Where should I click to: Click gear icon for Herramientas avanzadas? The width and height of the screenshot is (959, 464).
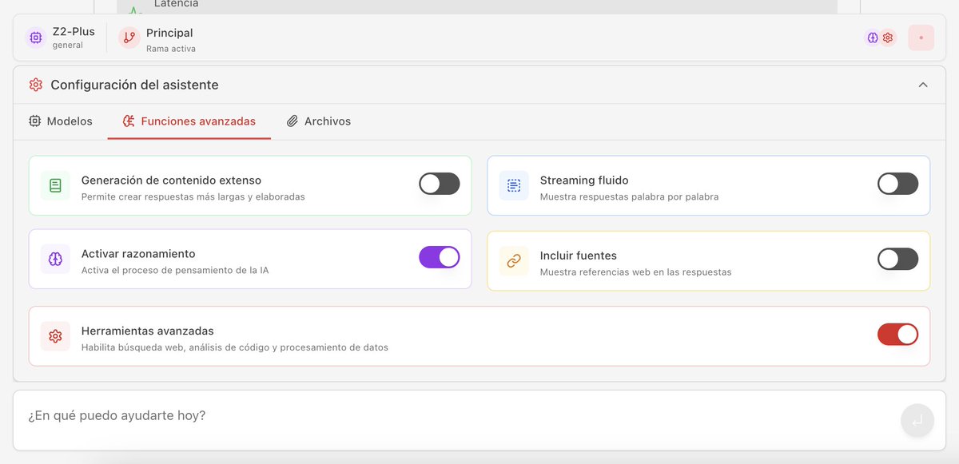point(55,336)
